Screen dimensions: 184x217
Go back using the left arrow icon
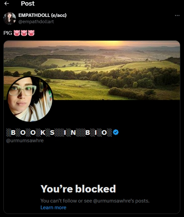click(x=7, y=3)
